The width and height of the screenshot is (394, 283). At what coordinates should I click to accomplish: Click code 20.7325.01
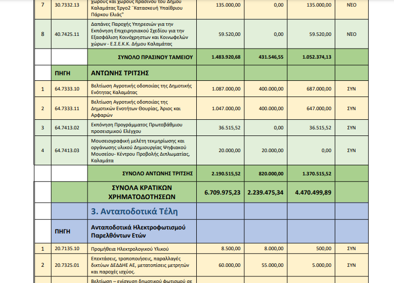point(67,265)
